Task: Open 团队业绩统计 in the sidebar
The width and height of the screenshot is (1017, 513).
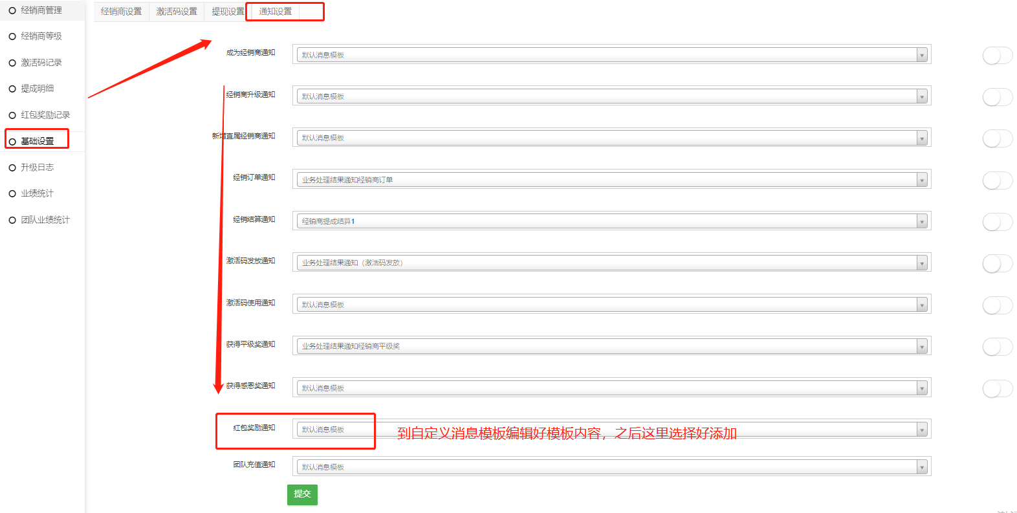Action: point(45,220)
